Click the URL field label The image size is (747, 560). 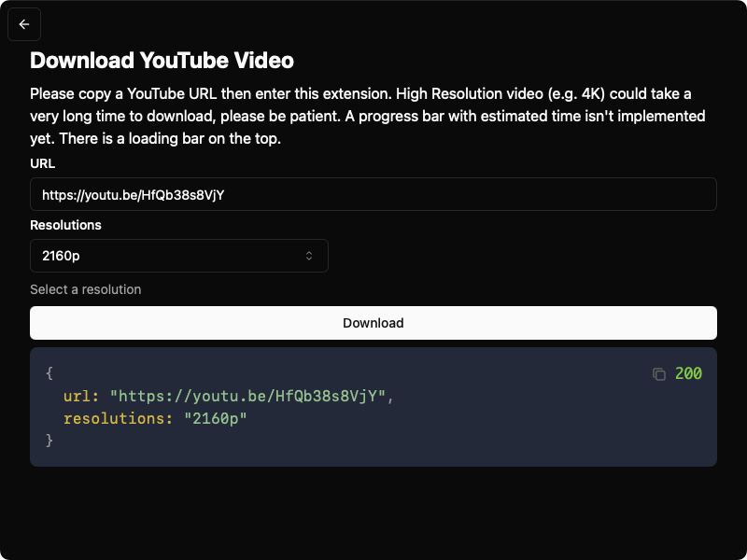42,164
